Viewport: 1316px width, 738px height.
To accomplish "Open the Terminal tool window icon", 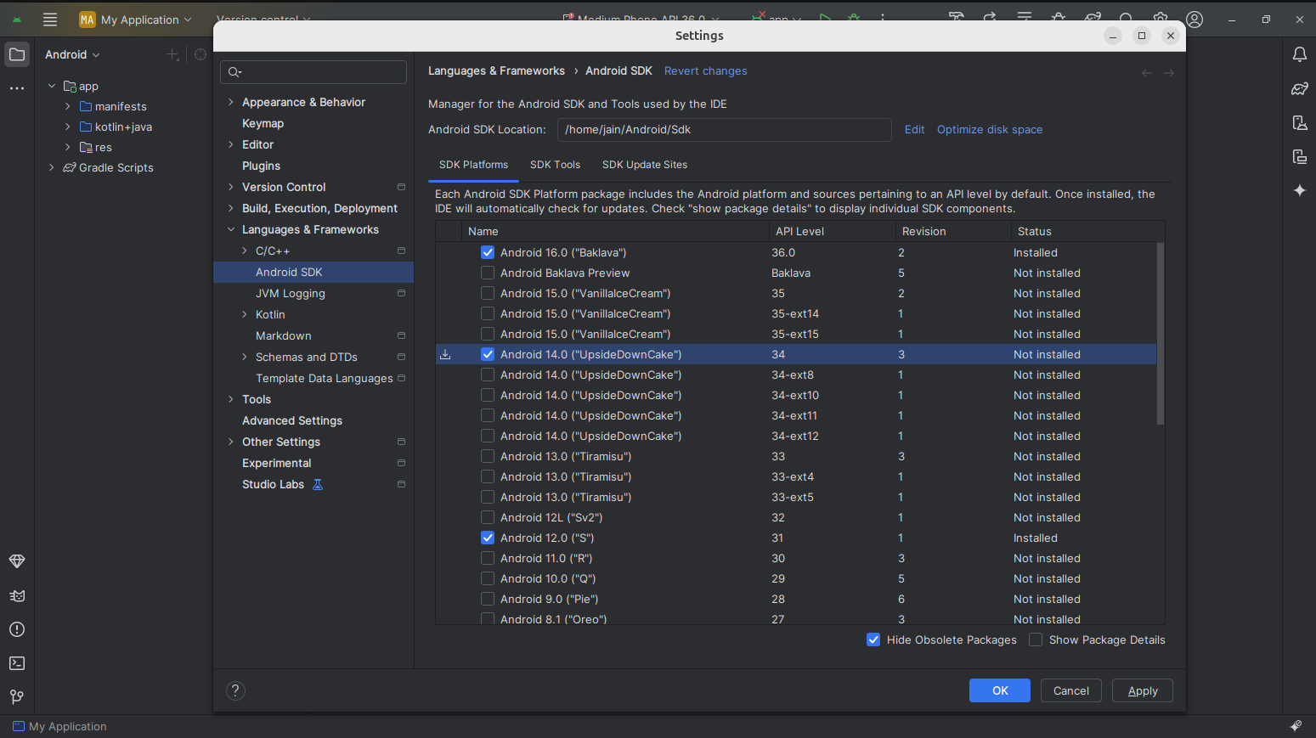I will click(17, 663).
